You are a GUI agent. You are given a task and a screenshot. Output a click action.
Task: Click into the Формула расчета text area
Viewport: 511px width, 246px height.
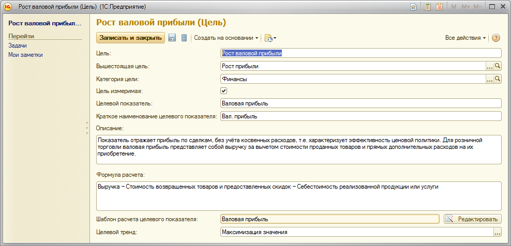pyautogui.click(x=299, y=196)
